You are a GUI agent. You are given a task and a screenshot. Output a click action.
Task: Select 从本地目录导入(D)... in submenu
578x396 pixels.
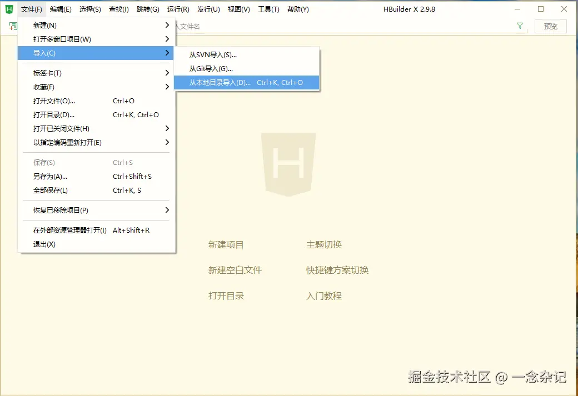click(x=246, y=83)
